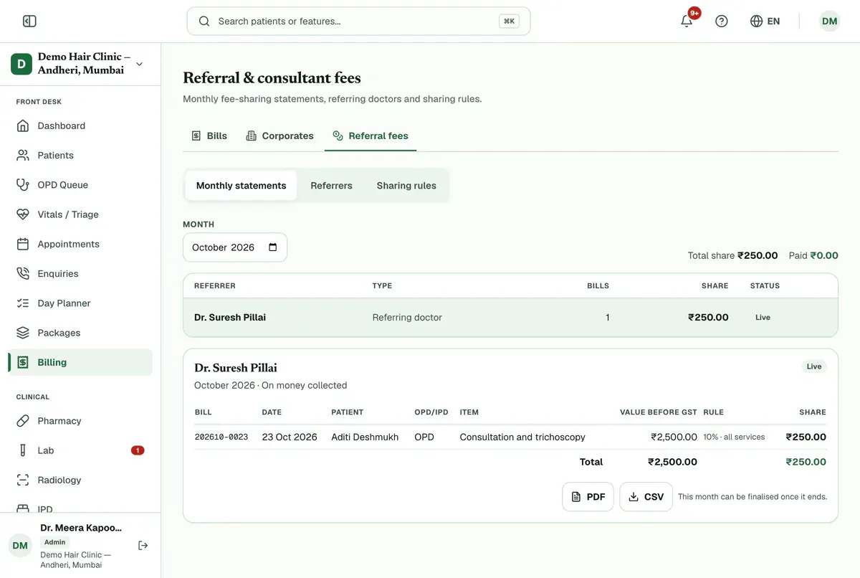Open the month calendar picker icon
The width and height of the screenshot is (860, 578).
click(272, 247)
